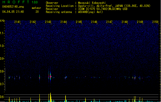Click the bright red meteor echo near 2143
This screenshot has width=161, height=102.
point(50,76)
